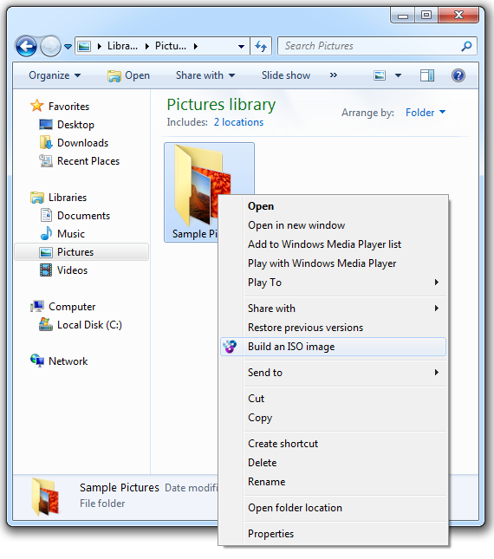Choose Open in the context menu
Viewport: 494px width, 559px height.
(x=261, y=206)
